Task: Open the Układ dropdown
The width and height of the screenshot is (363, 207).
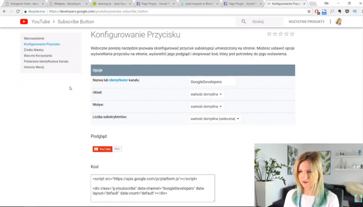Action: pyautogui.click(x=206, y=94)
